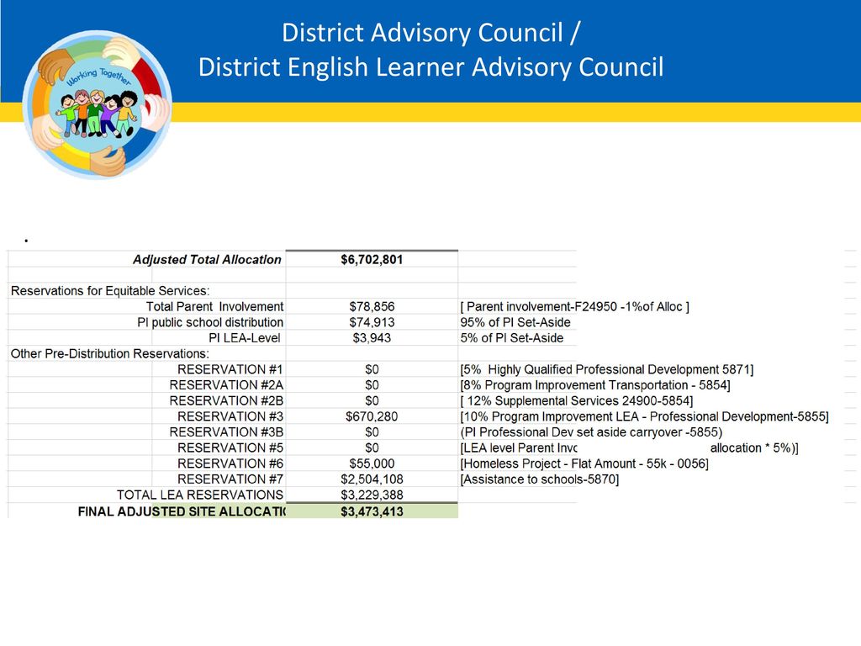Click the 'Adjusted Total Allocation' label
The image size is (861, 646).
[x=207, y=259]
